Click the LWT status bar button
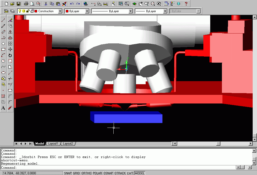This screenshot has height=175, width=257. [x=130, y=173]
